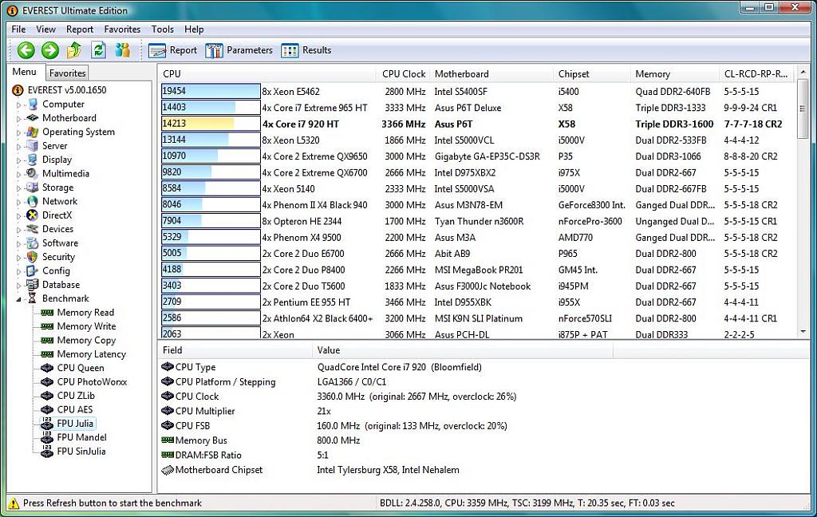Select the Network icon in the tree
This screenshot has height=517, width=817.
32,201
